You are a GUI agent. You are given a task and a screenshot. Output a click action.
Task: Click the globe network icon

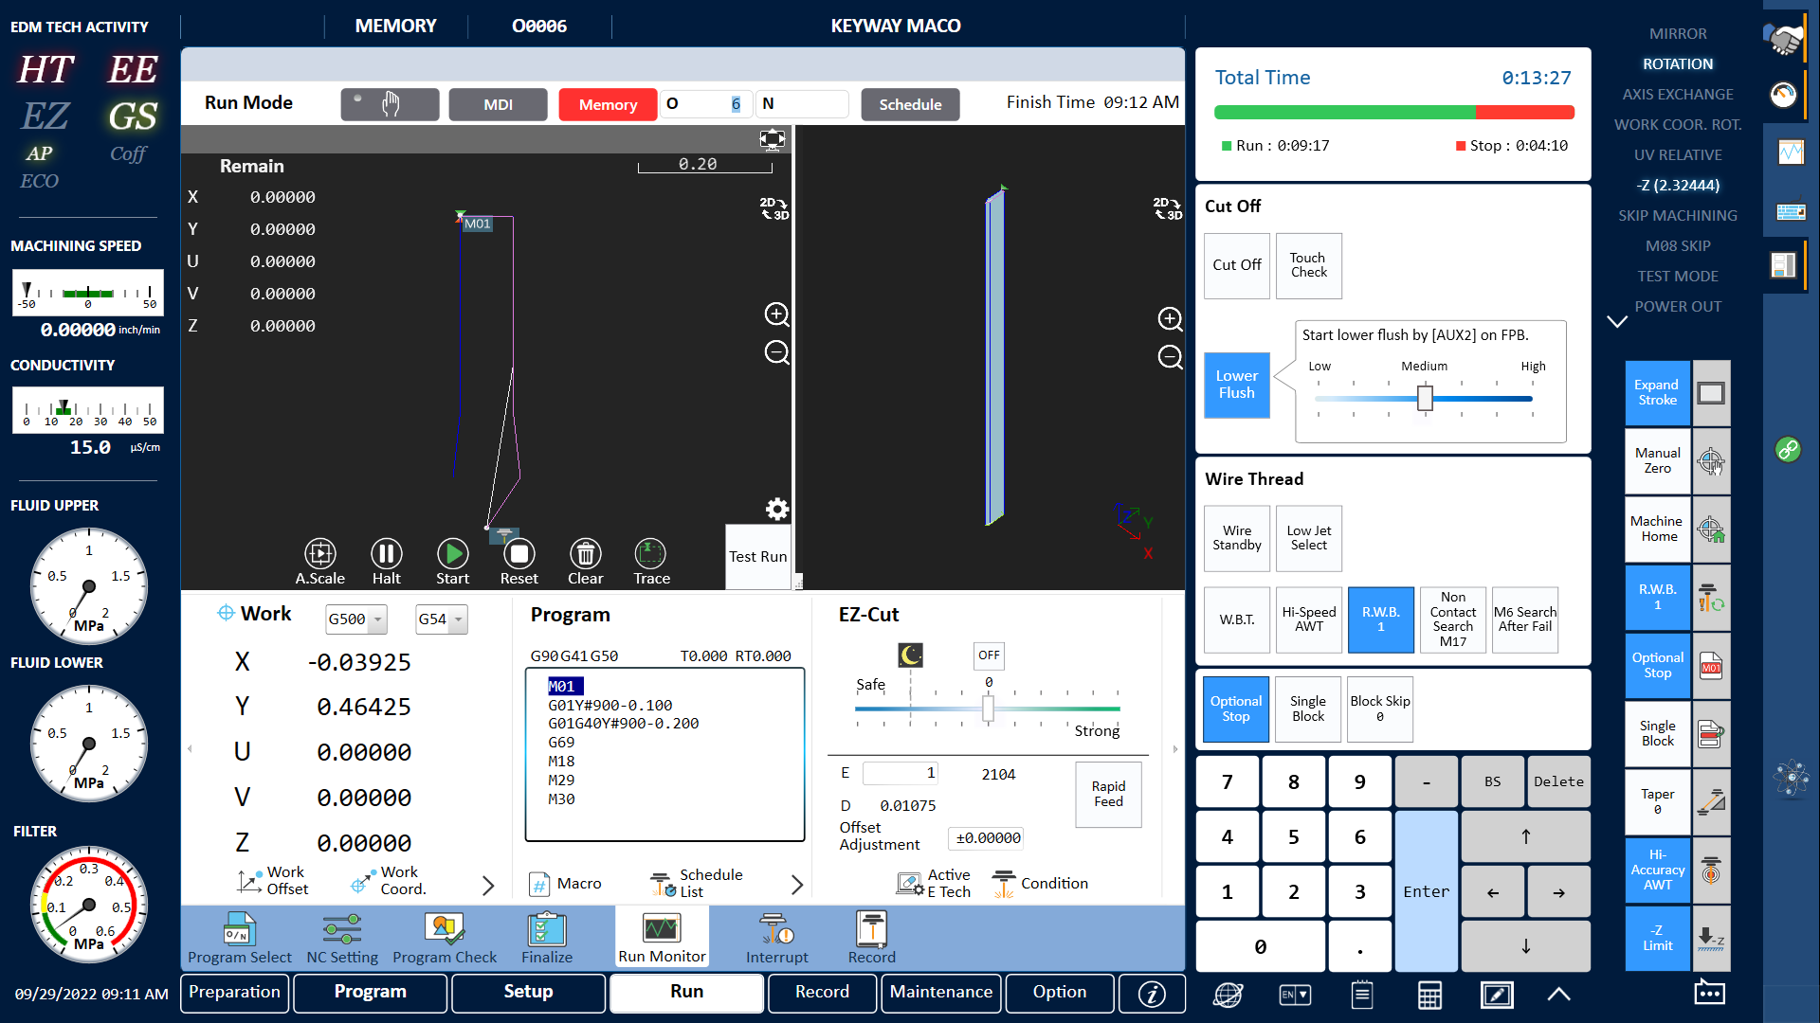[1228, 995]
